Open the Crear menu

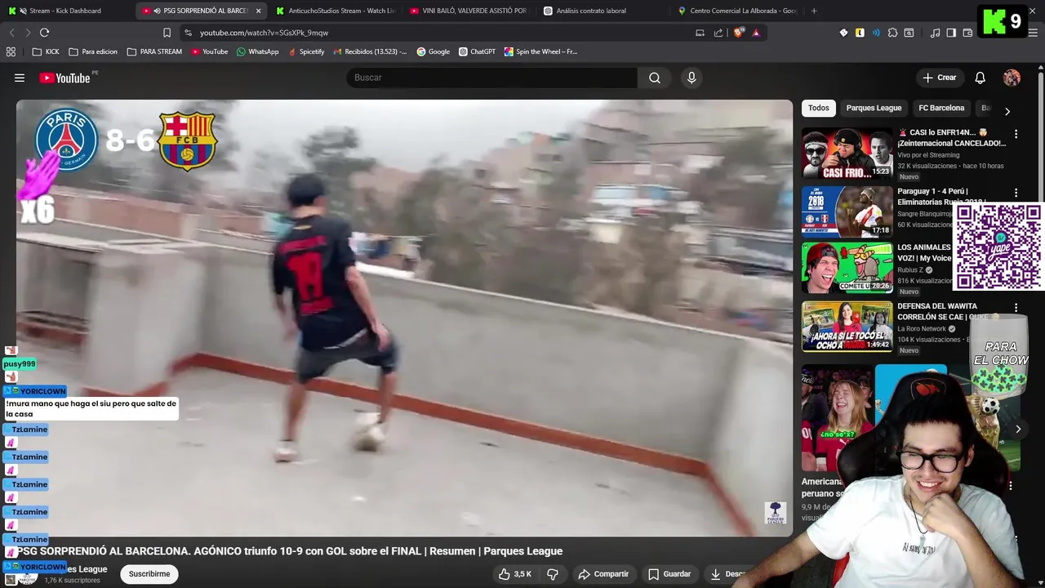939,78
